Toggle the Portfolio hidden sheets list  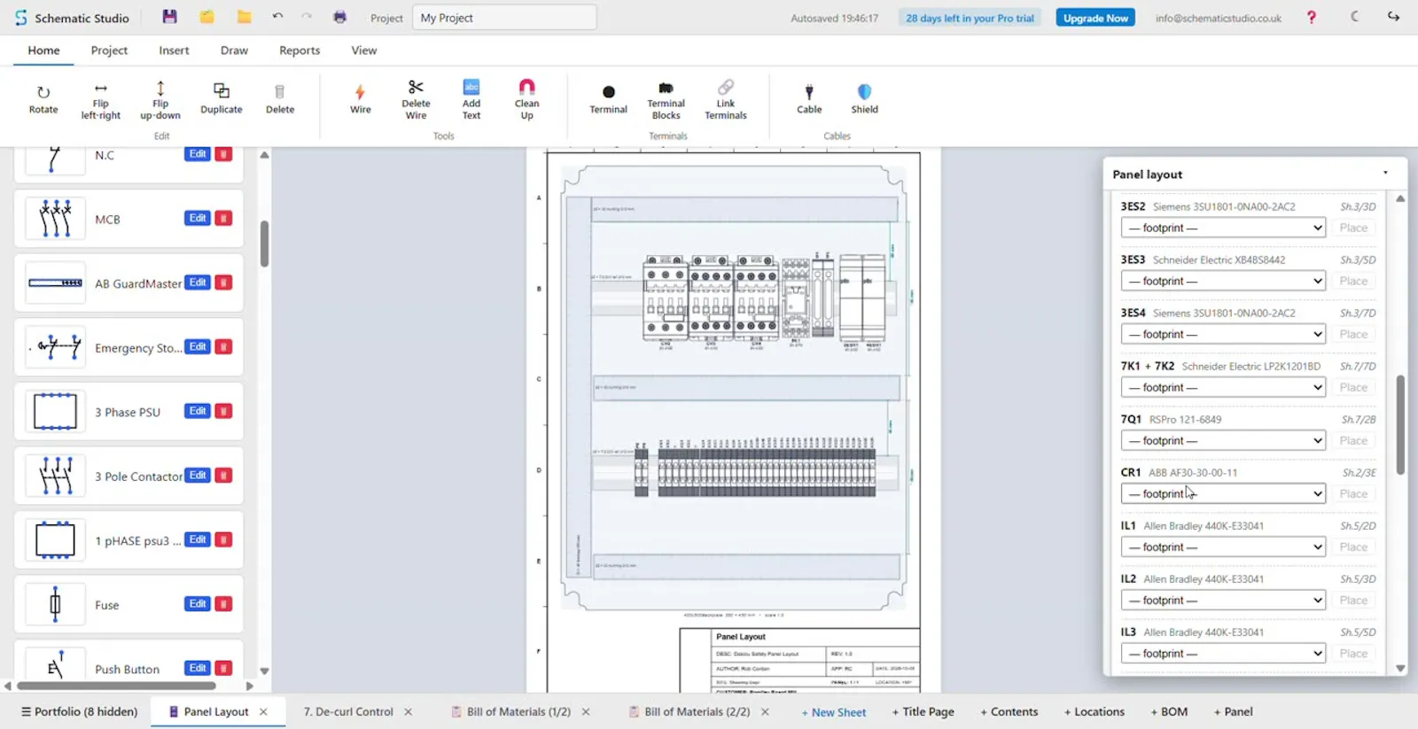[x=80, y=711]
